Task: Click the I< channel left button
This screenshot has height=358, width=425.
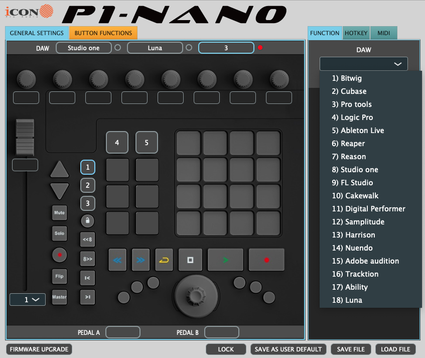Action: click(x=87, y=278)
